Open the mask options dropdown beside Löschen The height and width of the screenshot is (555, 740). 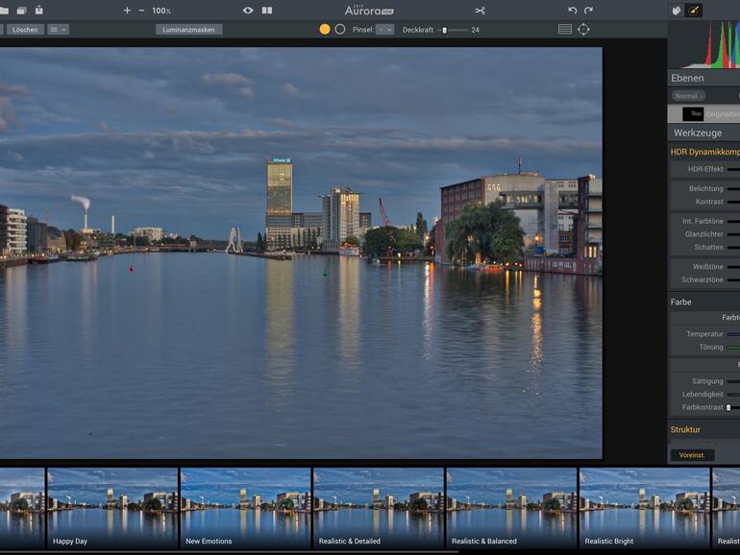click(x=58, y=30)
